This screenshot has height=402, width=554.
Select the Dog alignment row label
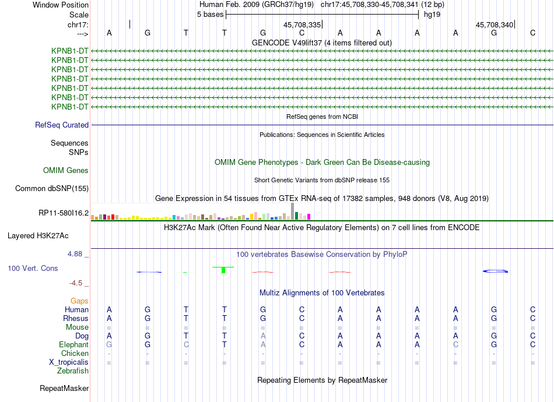click(82, 336)
